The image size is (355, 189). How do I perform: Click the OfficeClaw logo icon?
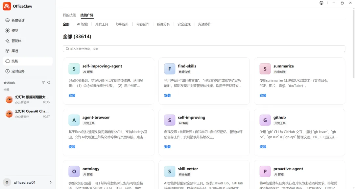click(7, 6)
